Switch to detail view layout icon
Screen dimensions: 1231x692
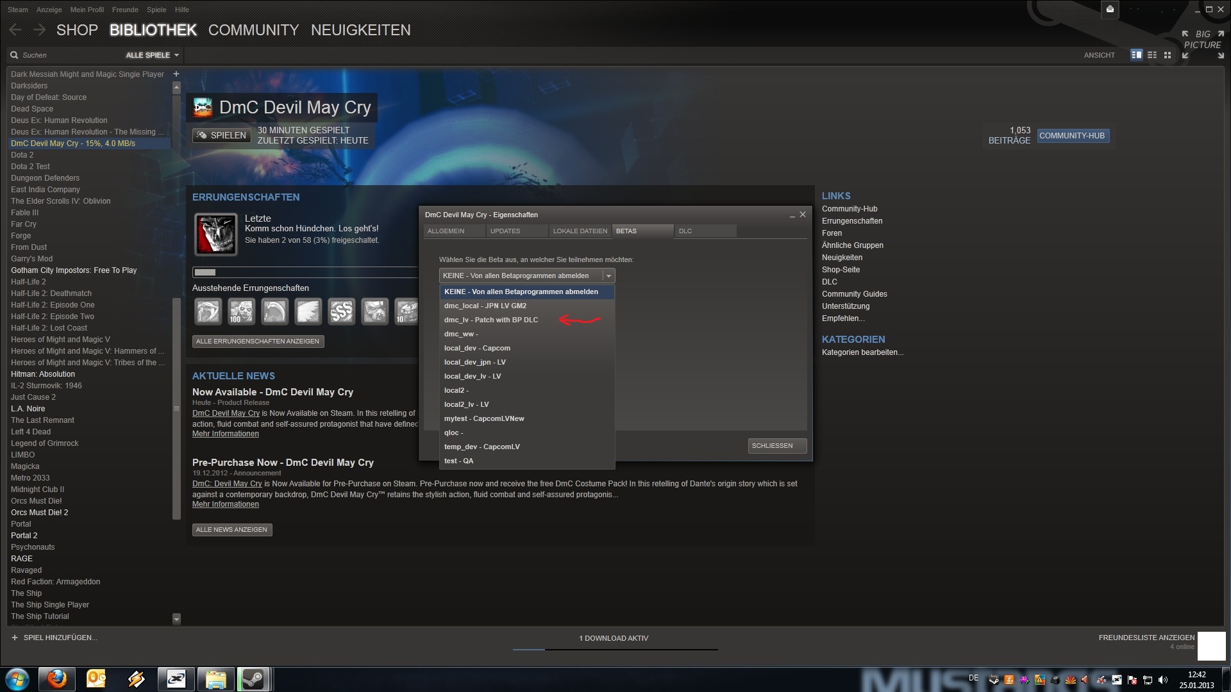[x=1136, y=55]
